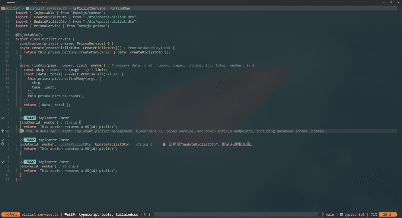
Task: Close the 'npm root' terminal tab
Action: tap(35, 2)
